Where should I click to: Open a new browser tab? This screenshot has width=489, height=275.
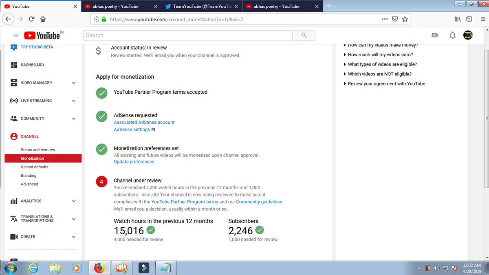click(329, 6)
